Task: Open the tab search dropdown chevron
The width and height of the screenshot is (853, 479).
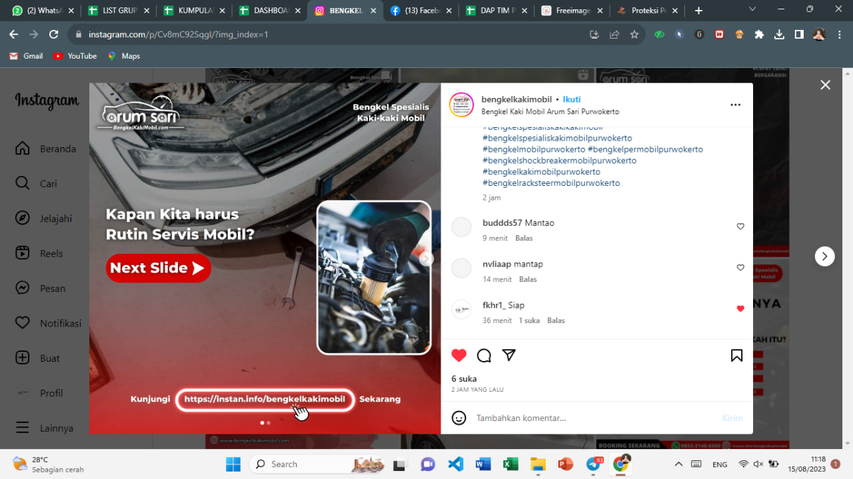Action: pos(752,10)
